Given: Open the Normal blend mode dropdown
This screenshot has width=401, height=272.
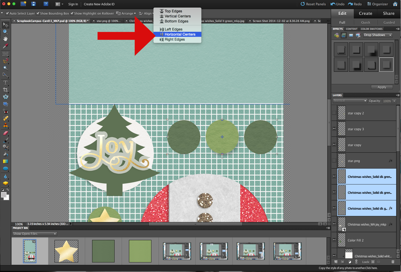Looking at the screenshot, I should 350,101.
